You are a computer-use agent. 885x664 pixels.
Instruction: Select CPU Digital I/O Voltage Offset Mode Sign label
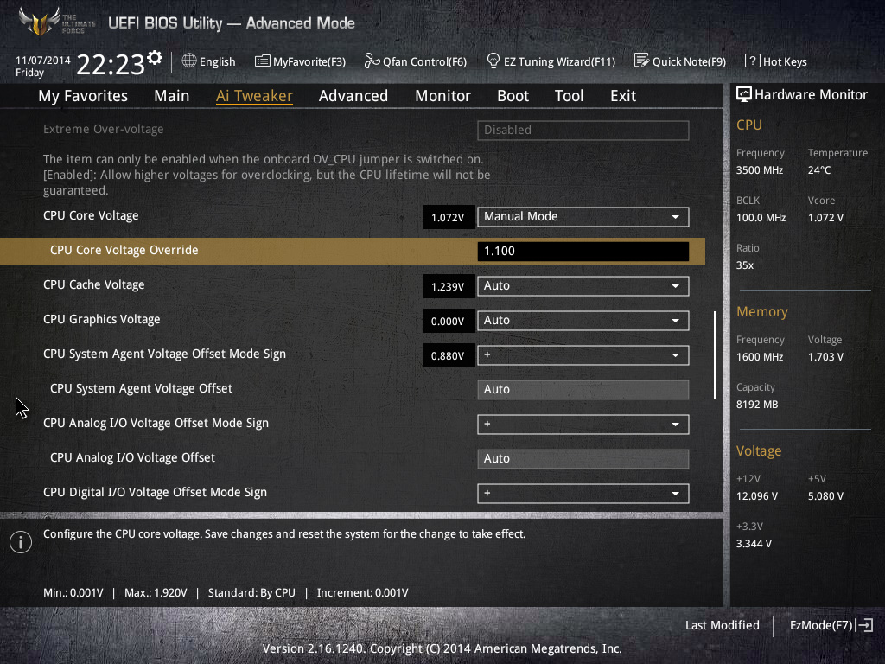pyautogui.click(x=156, y=492)
